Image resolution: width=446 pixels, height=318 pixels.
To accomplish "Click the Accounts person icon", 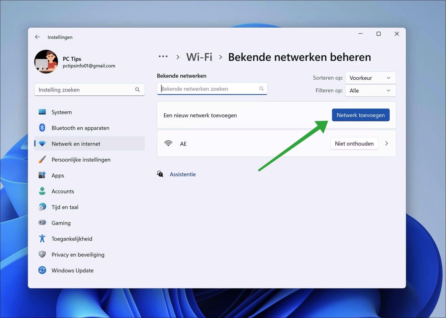I will pos(42,191).
